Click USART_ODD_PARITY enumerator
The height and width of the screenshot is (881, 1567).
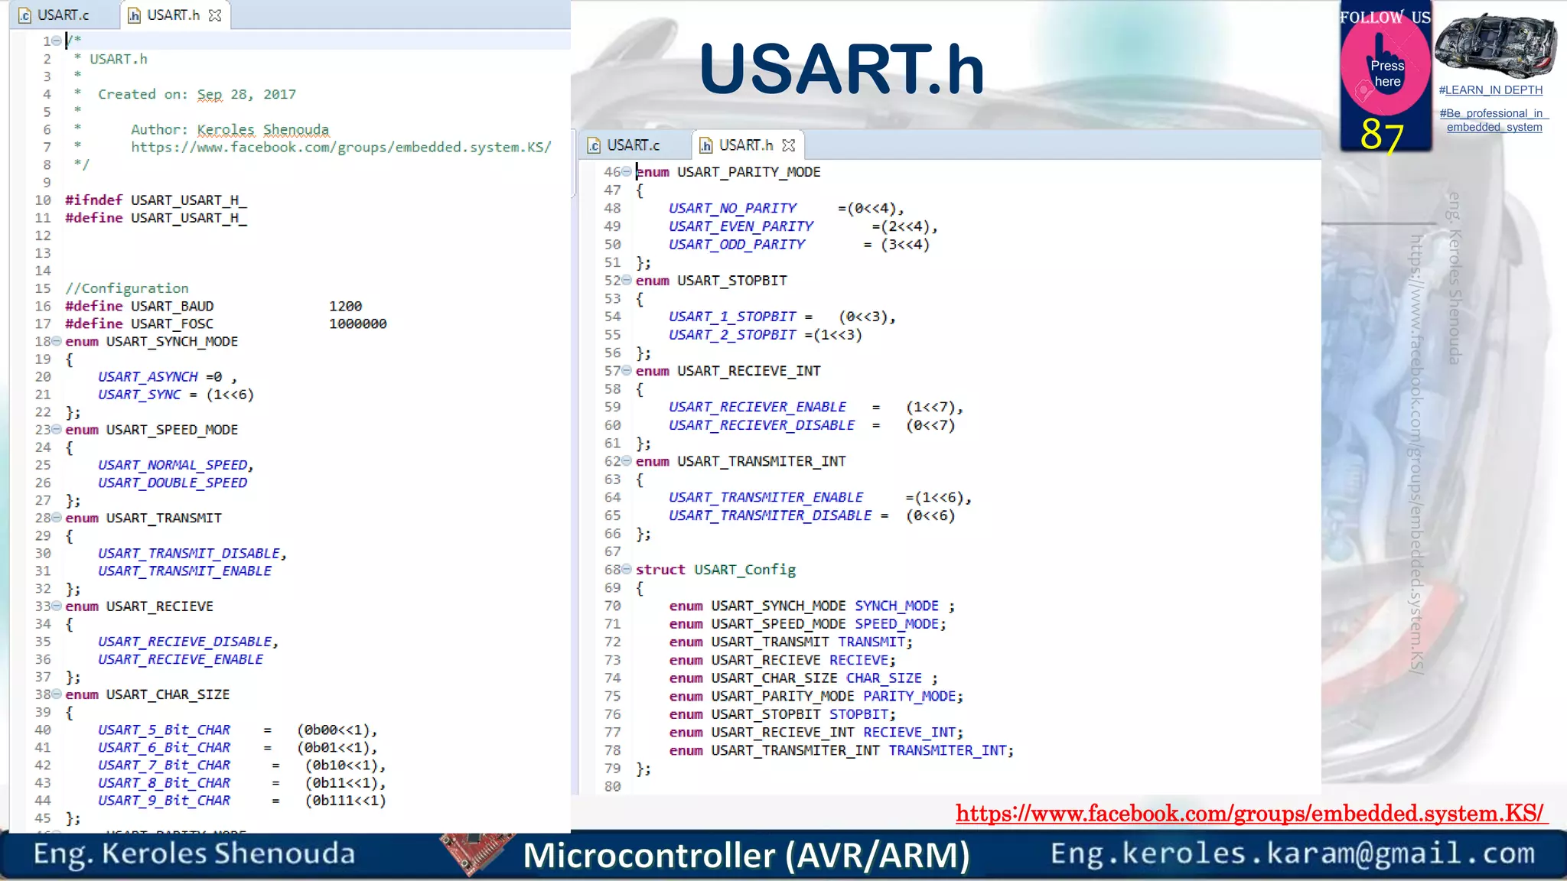[737, 244]
